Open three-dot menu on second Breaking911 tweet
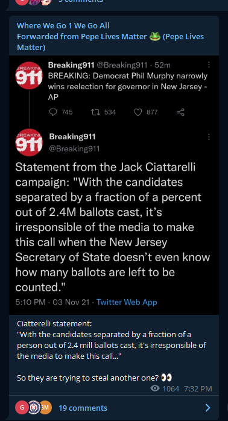This screenshot has height=421, width=228. click(x=209, y=137)
